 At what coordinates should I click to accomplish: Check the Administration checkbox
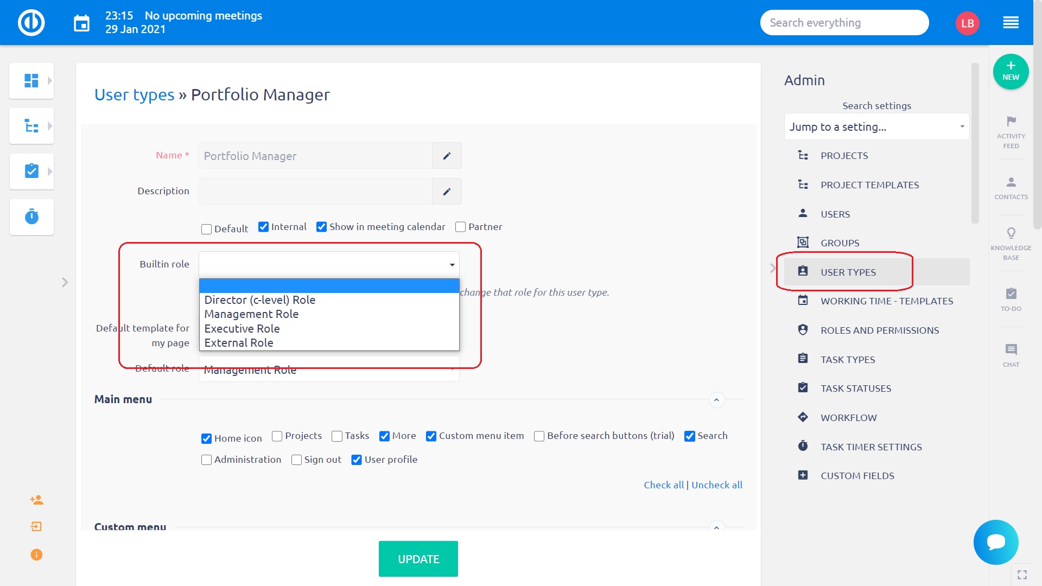(206, 460)
